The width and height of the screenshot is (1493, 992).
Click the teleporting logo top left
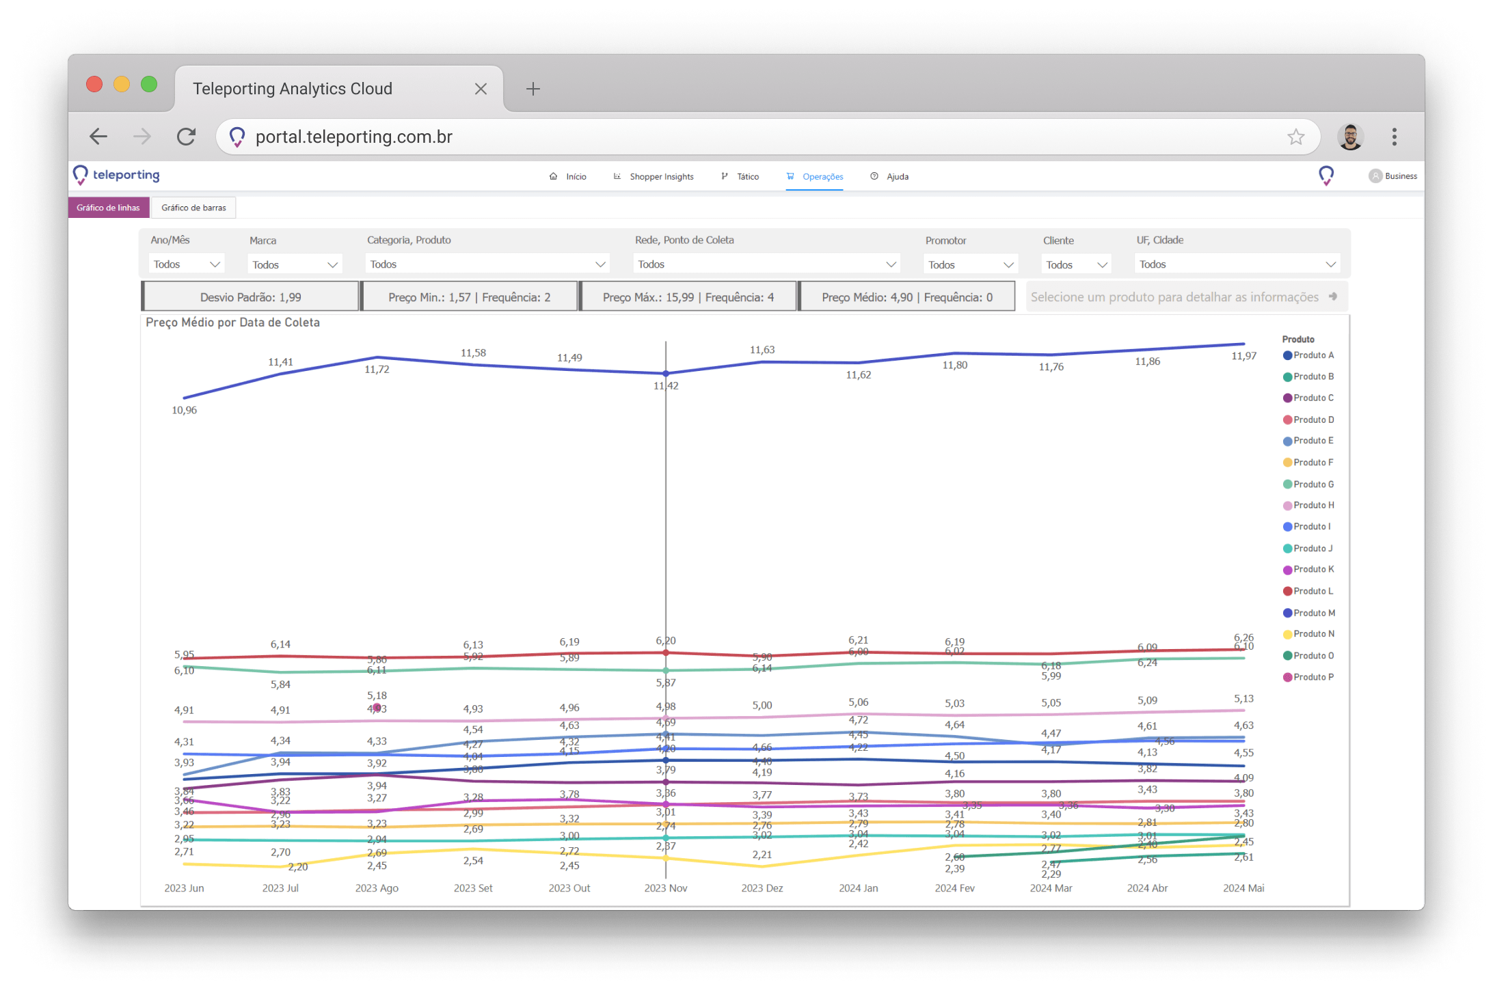(x=116, y=176)
